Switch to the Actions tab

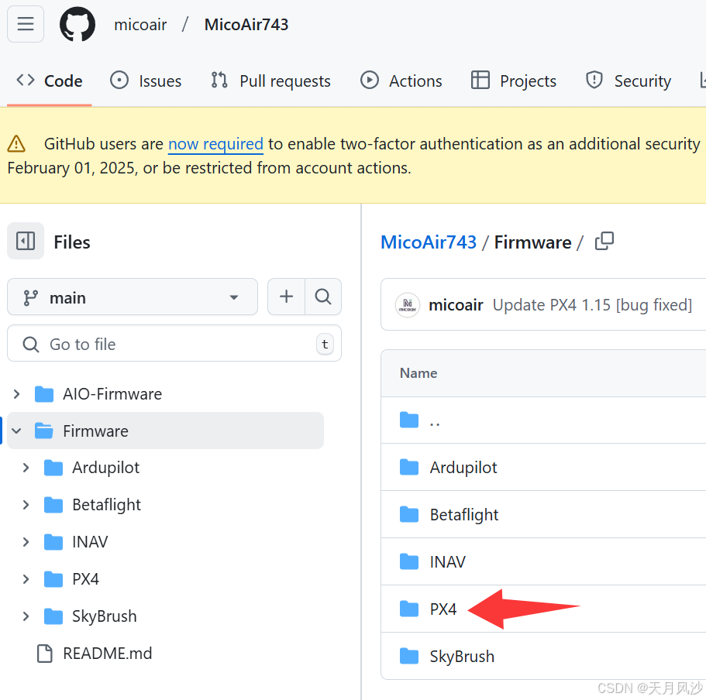click(x=401, y=81)
